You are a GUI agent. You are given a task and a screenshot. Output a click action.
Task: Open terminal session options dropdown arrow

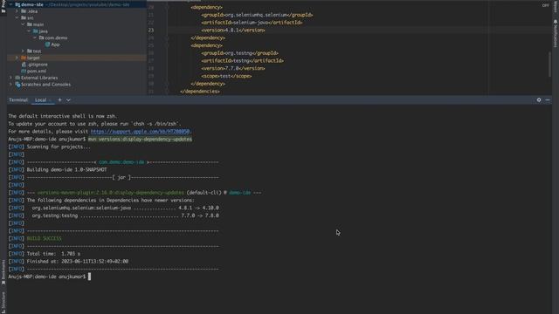pyautogui.click(x=68, y=100)
